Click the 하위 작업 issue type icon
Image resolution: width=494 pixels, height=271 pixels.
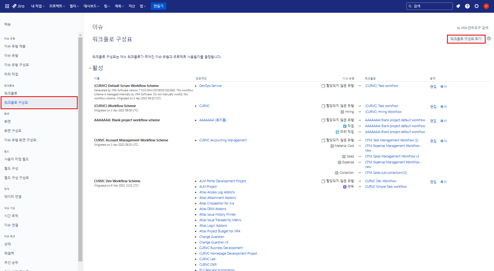click(337, 132)
